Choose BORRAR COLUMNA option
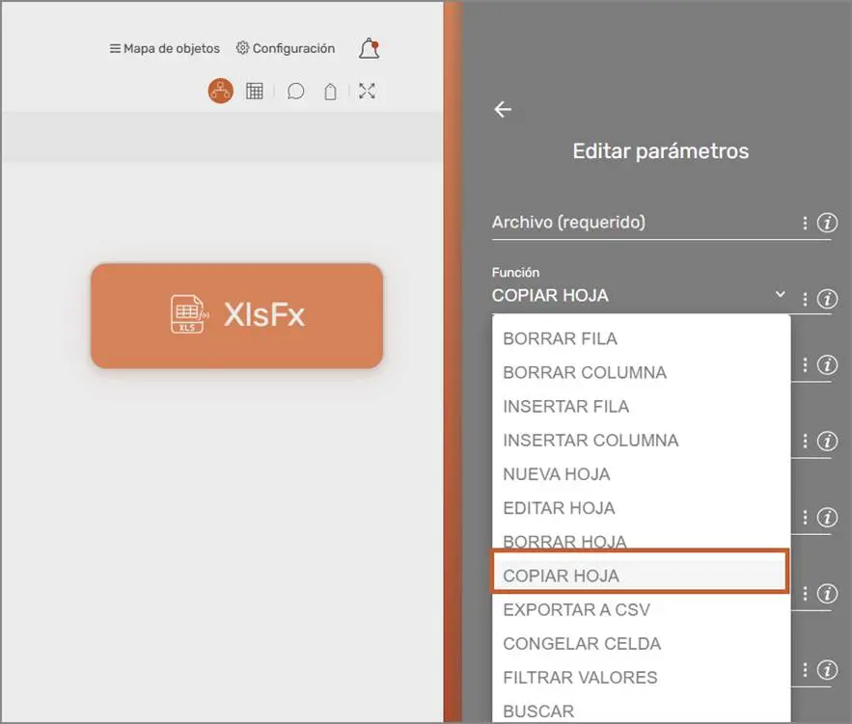 [x=642, y=372]
